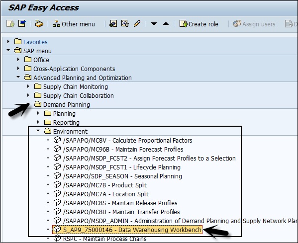Click the Move Favorites Up arrow
298x243 pixels.
(166, 24)
